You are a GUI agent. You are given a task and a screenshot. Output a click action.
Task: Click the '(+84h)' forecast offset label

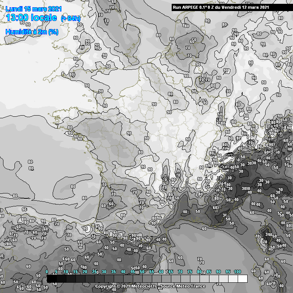pyautogui.click(x=71, y=19)
